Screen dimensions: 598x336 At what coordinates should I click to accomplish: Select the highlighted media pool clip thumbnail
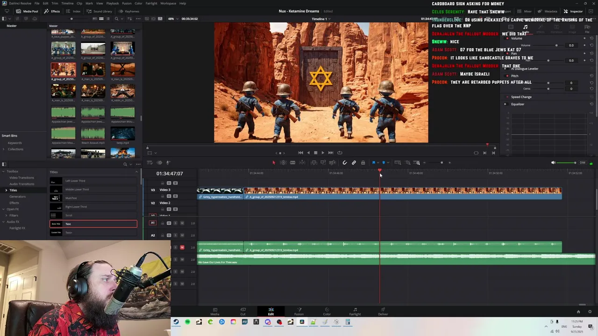(63, 70)
